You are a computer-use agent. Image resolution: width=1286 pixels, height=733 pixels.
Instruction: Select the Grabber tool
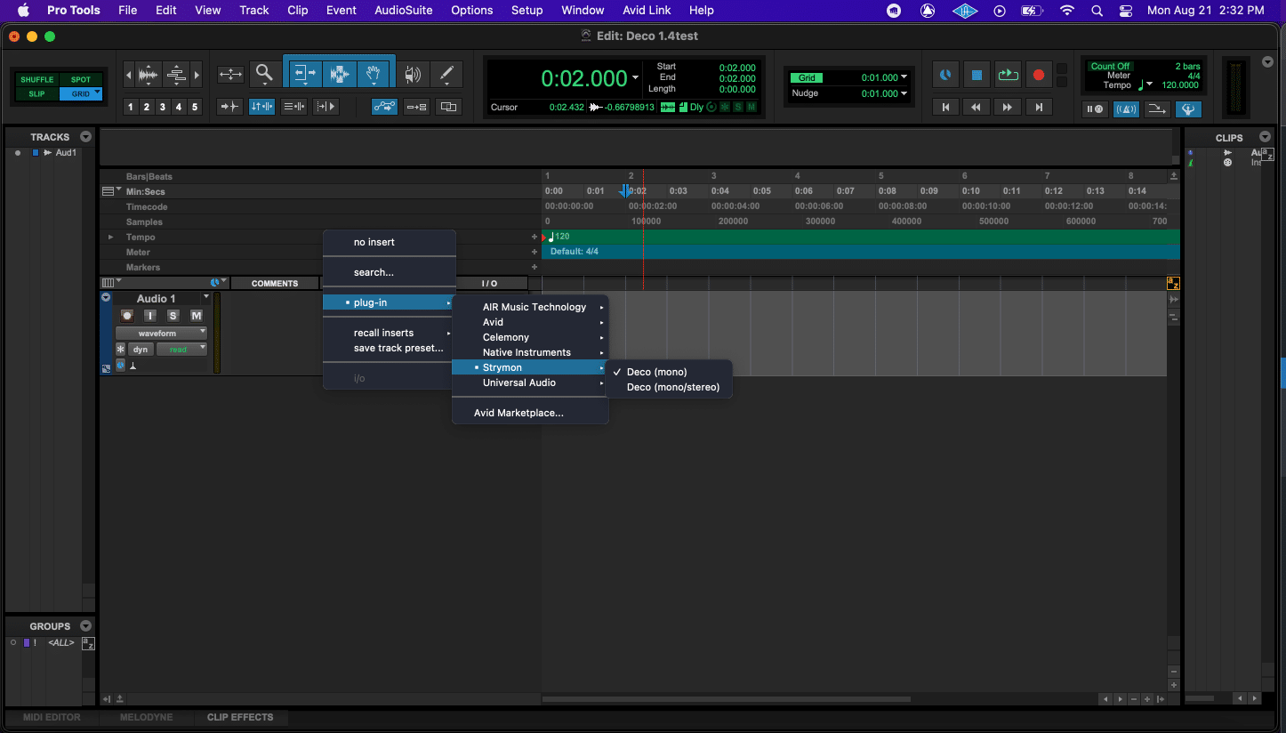(x=374, y=74)
